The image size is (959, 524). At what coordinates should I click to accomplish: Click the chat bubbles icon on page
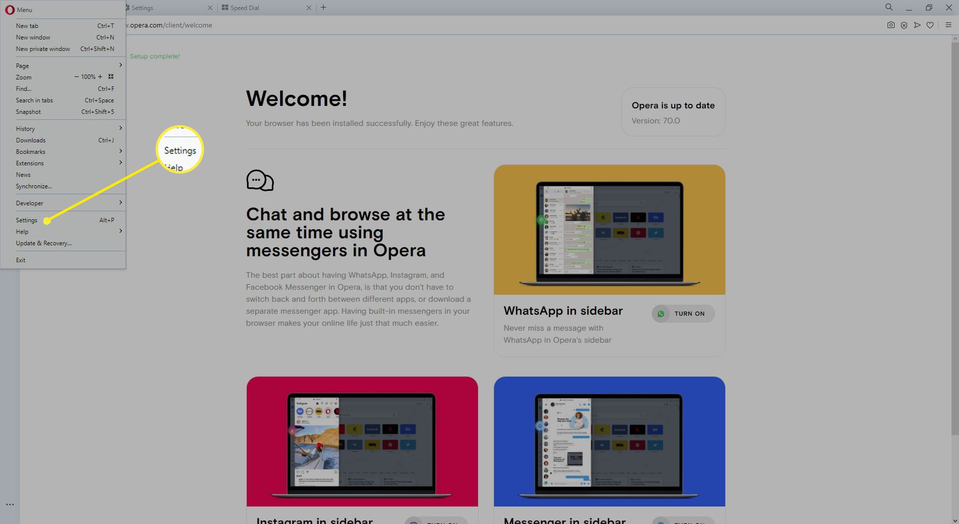click(260, 181)
